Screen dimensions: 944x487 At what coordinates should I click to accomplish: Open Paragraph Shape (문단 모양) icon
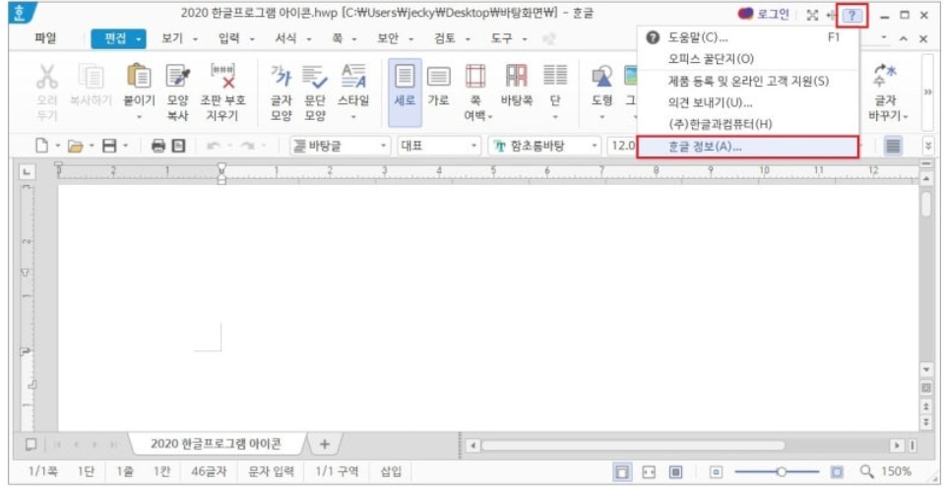(315, 76)
